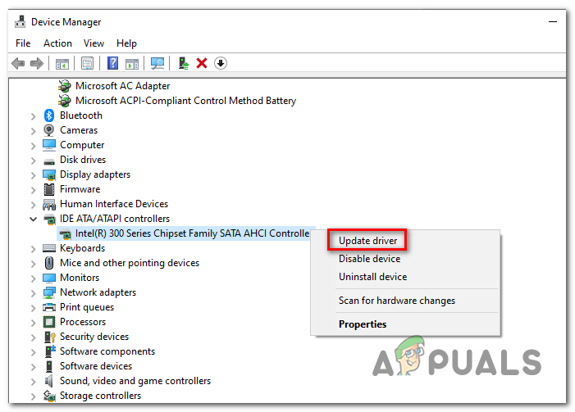Click the Security devices icon

click(49, 337)
